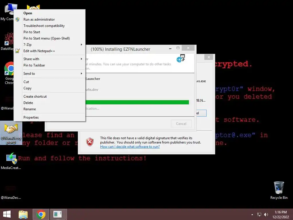The image size is (293, 220).
Task: Click the green installation progress bar
Action: 137,102
